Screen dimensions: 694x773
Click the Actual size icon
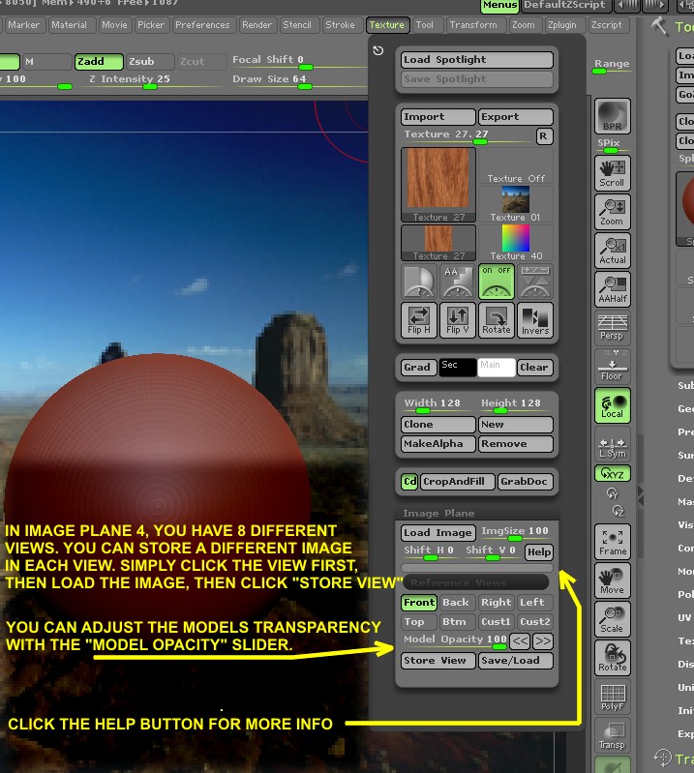tap(612, 251)
